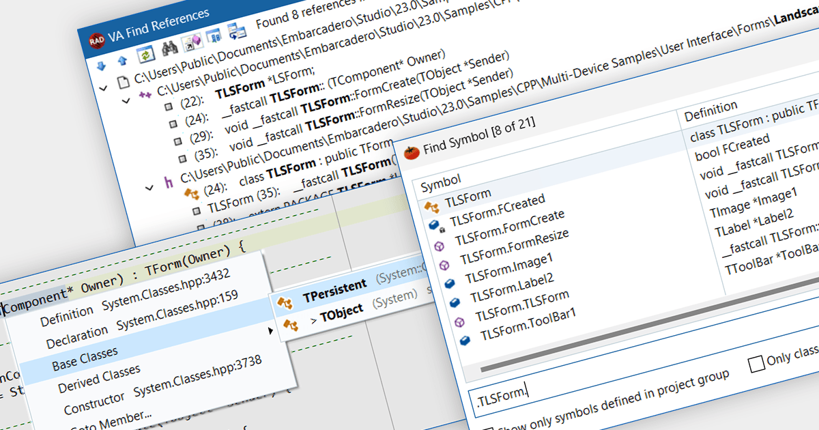Click the purple ++ cpp file icon
Viewport: 819px width, 430px height.
145,94
